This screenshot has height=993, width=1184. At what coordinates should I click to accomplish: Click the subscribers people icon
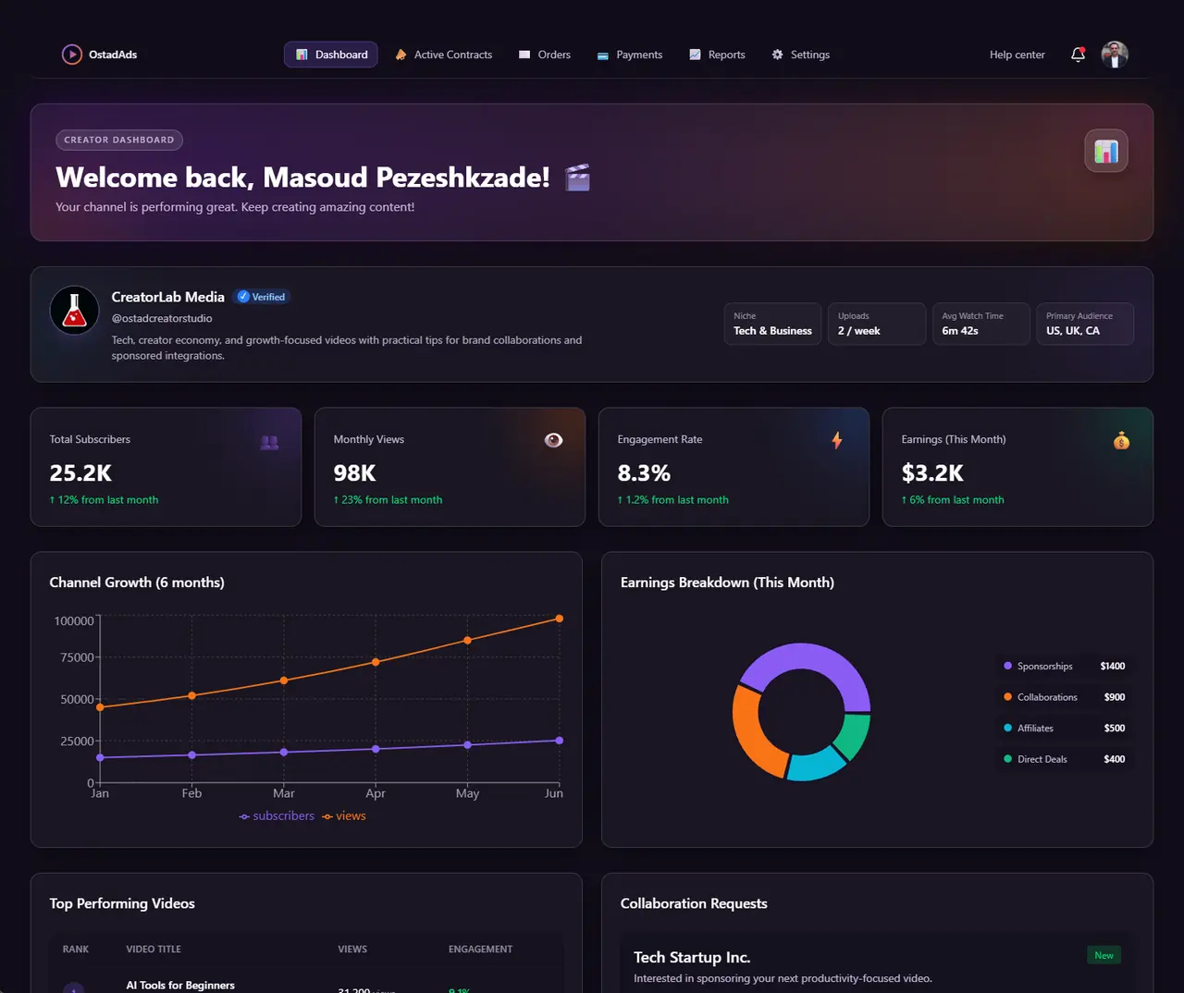(269, 443)
